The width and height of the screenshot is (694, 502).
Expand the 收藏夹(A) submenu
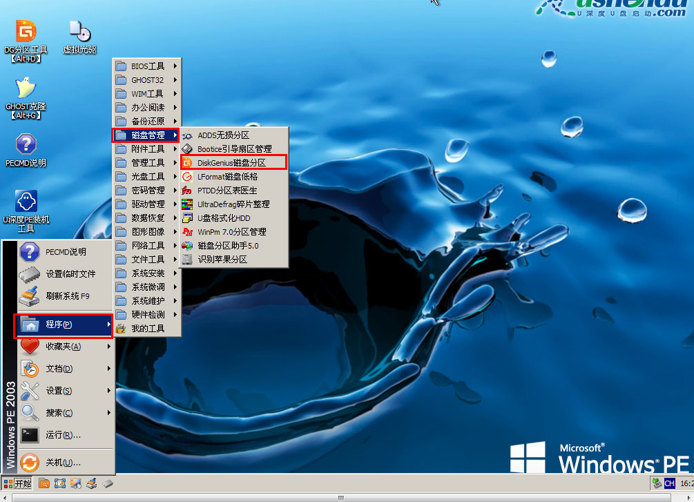(x=64, y=347)
